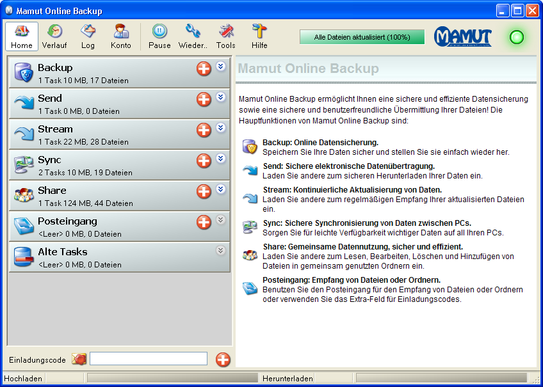
Task: Click the Hochladen status bar label
Action: pos(23,378)
